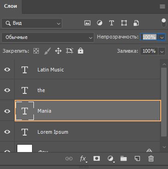168x169 pixels.
Task: Hide the Latin Music layer
Action: point(7,70)
